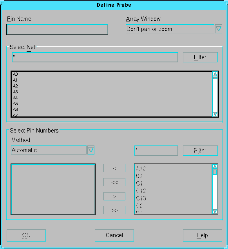Screen dimensions: 228x249
Task: Click the double left arrow move button
Action: (x=114, y=182)
